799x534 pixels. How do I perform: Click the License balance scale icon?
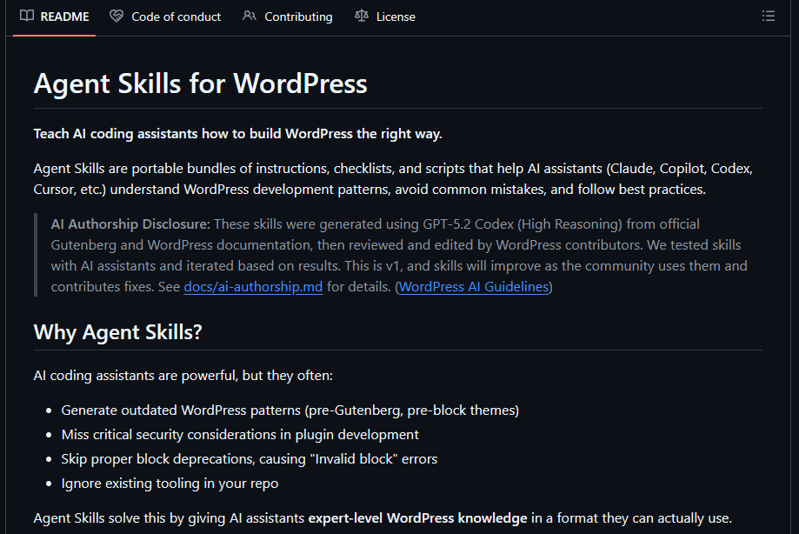click(x=362, y=16)
